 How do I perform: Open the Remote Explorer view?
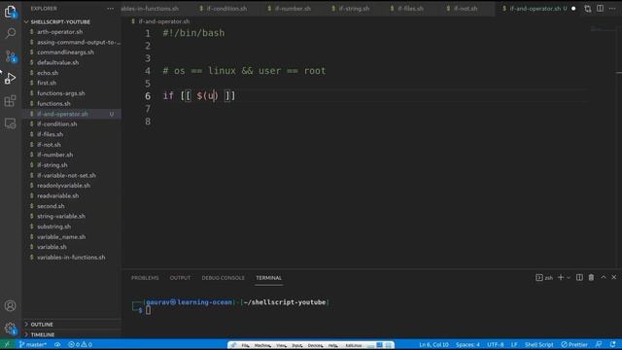point(11,123)
